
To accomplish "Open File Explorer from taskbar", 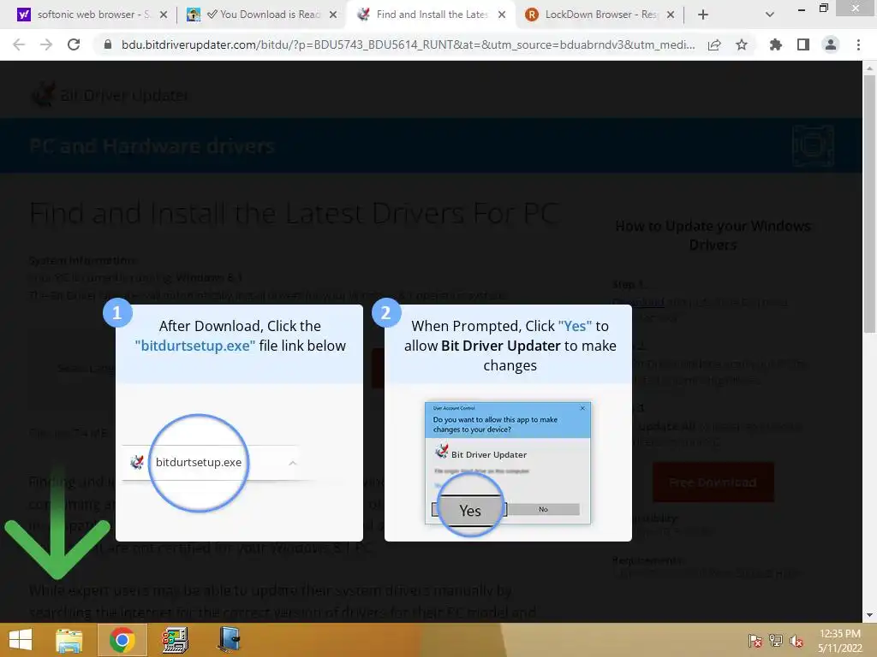I will click(x=69, y=640).
